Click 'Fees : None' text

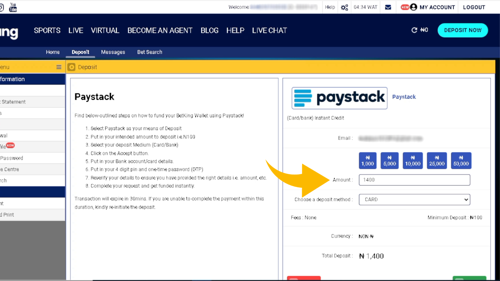(303, 218)
